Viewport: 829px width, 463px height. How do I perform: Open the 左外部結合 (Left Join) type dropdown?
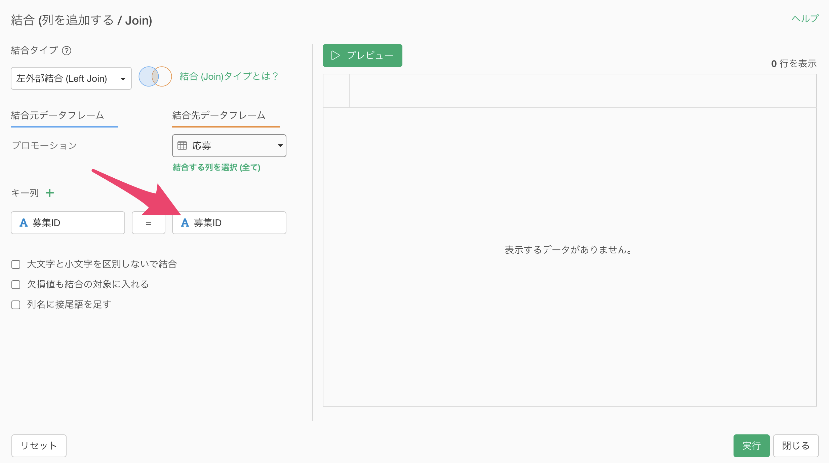point(71,78)
